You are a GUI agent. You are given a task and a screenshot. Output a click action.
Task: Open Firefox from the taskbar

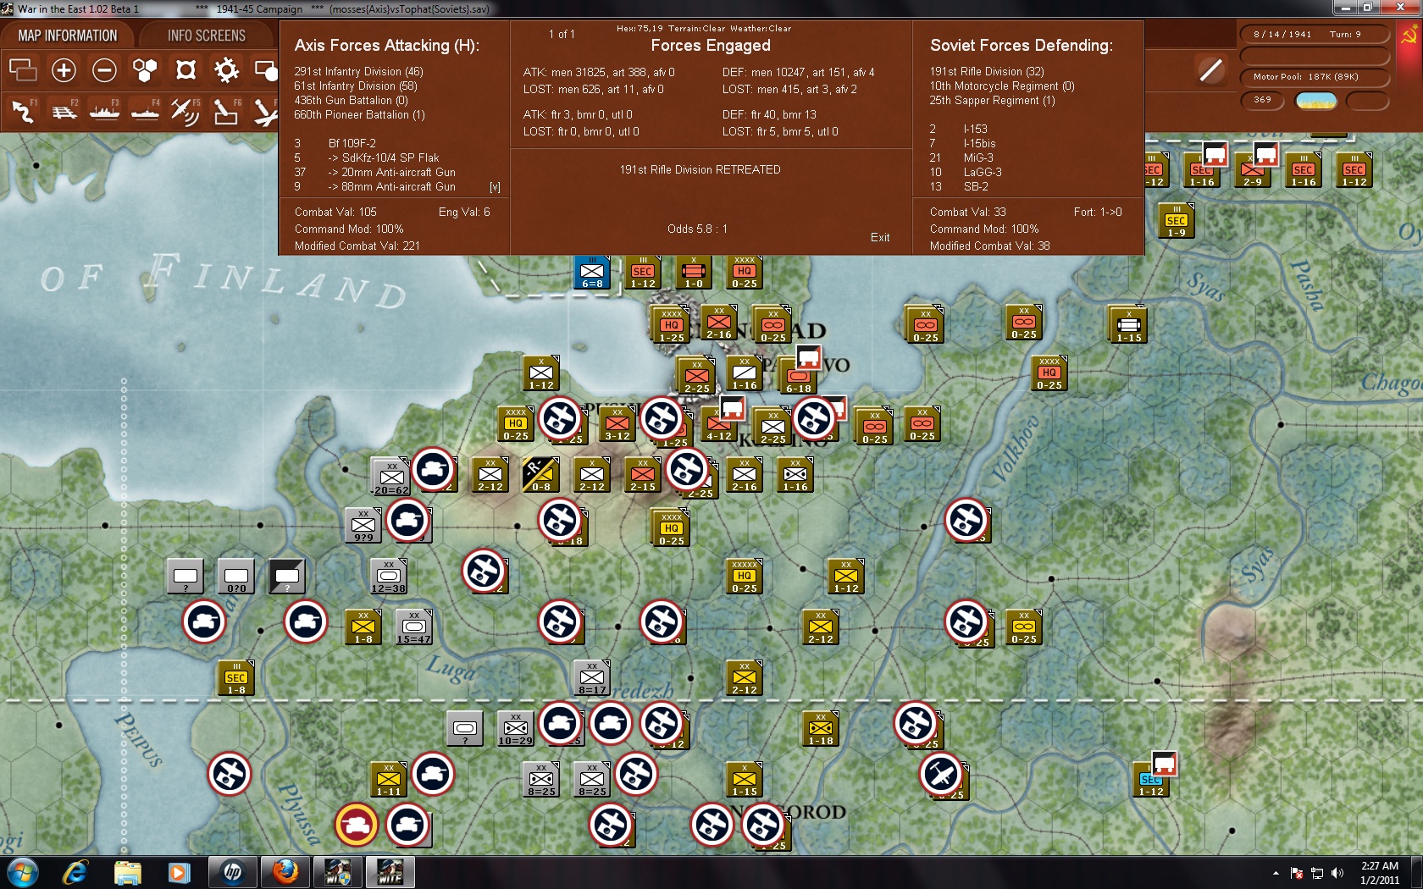point(285,871)
